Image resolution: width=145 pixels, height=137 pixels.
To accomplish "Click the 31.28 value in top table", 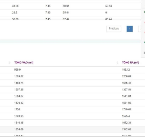I will [x=15, y=6].
